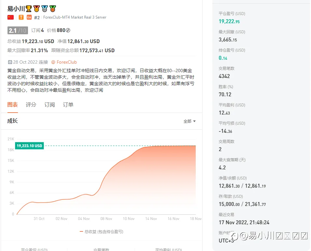
Task: Click the 最大衰落期 value 4.2
Action: point(222,167)
